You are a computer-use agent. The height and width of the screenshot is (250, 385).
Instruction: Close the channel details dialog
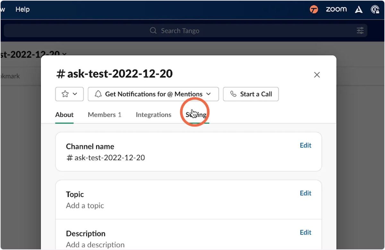pyautogui.click(x=317, y=75)
